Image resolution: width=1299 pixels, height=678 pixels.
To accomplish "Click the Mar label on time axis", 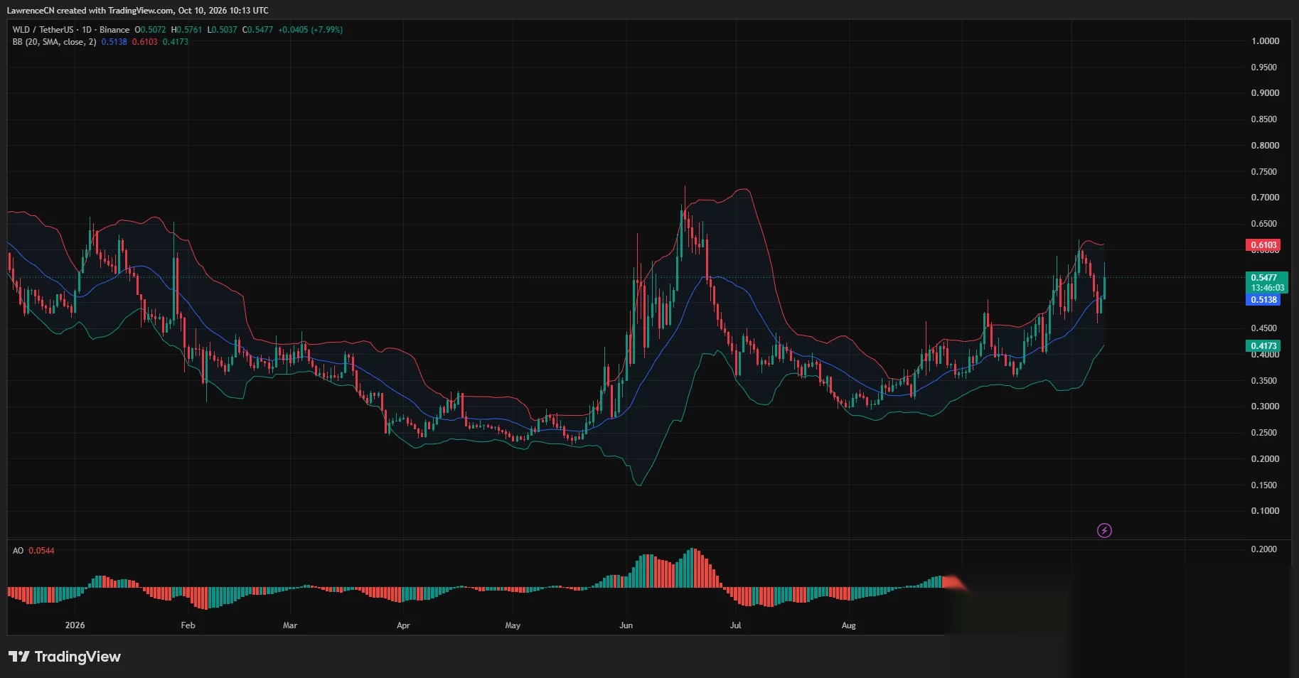I will point(290,625).
